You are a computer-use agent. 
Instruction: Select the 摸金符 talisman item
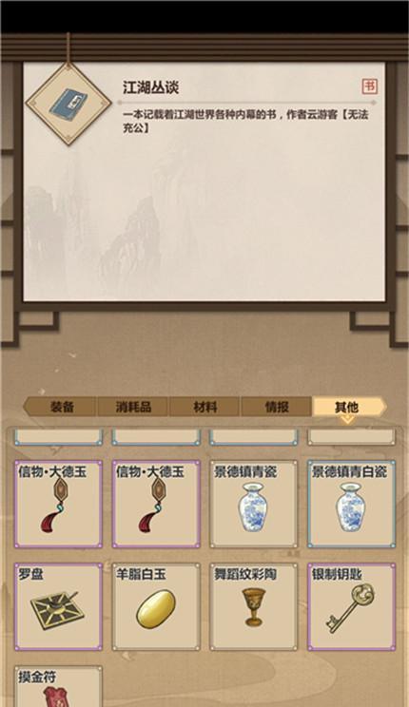pos(58,686)
